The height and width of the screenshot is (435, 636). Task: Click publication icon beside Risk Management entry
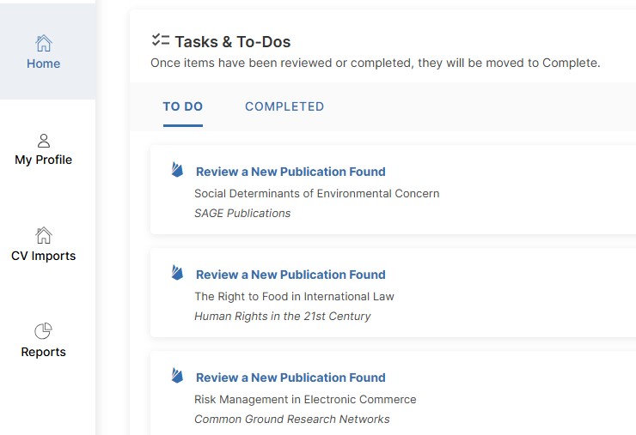pos(177,376)
